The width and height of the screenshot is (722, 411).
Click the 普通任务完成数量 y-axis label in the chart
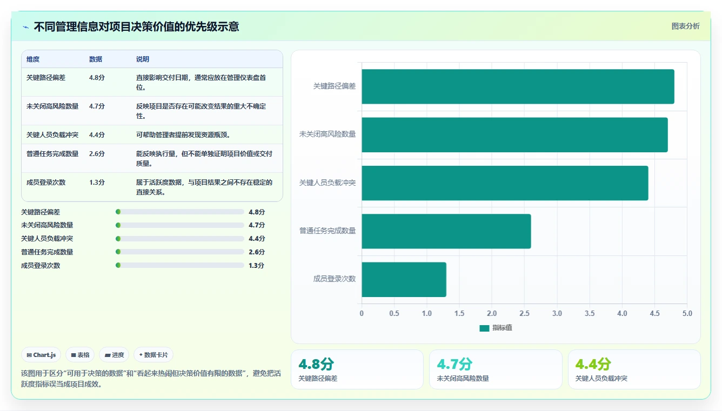coord(327,231)
